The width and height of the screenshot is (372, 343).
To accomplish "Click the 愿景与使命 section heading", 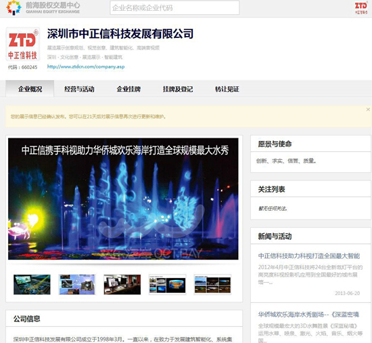I will [x=275, y=144].
